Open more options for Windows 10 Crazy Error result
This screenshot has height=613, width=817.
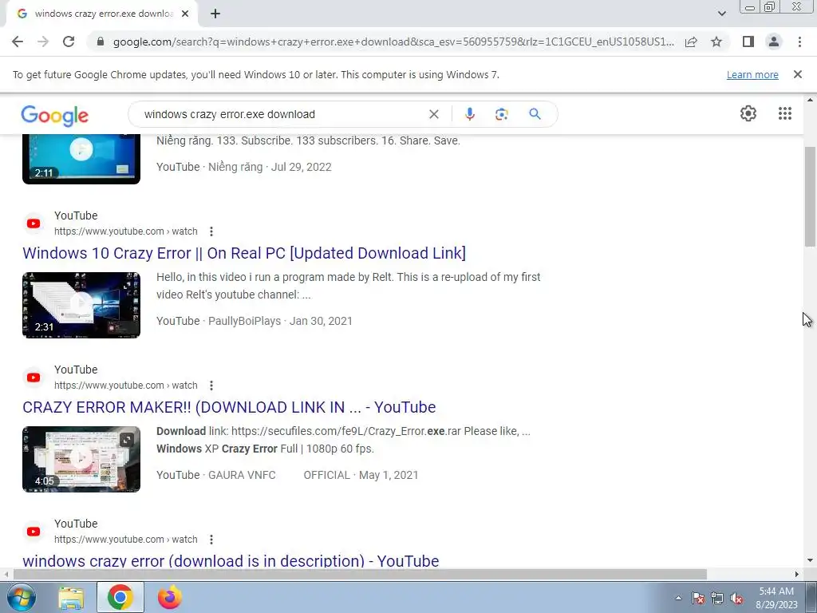[x=211, y=231]
